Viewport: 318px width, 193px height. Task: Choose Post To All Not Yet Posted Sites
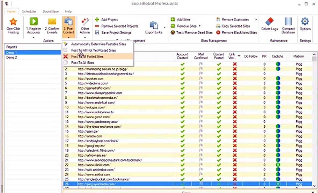(x=98, y=50)
